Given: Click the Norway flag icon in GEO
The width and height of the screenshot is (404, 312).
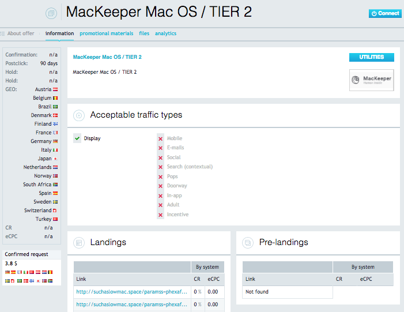Looking at the screenshot, I should [55, 176].
